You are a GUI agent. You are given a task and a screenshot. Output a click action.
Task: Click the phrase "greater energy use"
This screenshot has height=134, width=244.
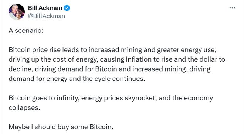coord(186,50)
